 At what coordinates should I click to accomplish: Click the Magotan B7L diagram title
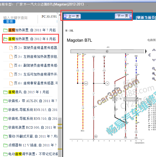(79, 40)
